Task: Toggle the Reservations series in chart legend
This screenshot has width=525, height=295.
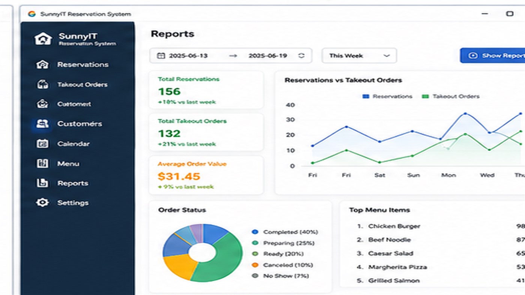Action: click(x=387, y=96)
